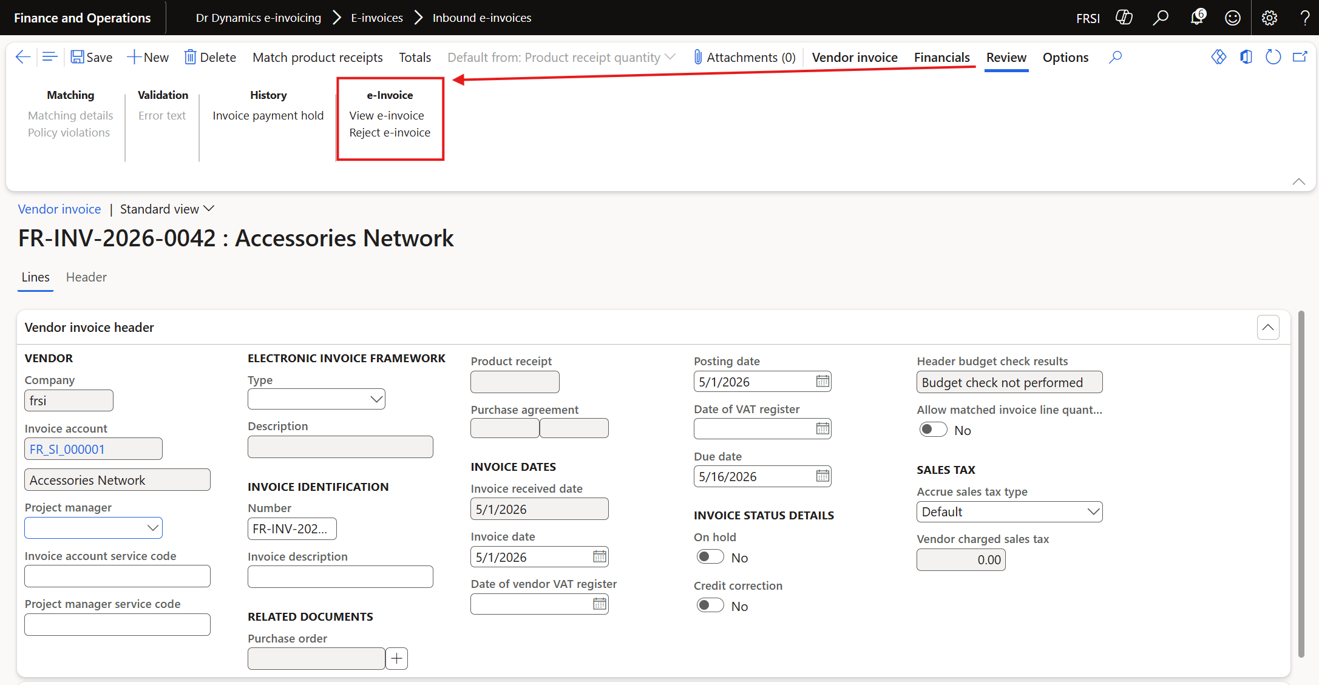Click Match product receipts
Viewport: 1319px width, 685px height.
click(317, 57)
